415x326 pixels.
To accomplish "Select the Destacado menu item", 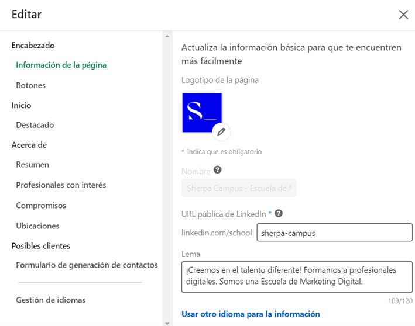I will pos(35,125).
